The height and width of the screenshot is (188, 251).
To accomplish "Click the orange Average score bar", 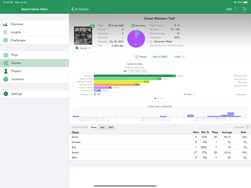I will coord(117,85).
